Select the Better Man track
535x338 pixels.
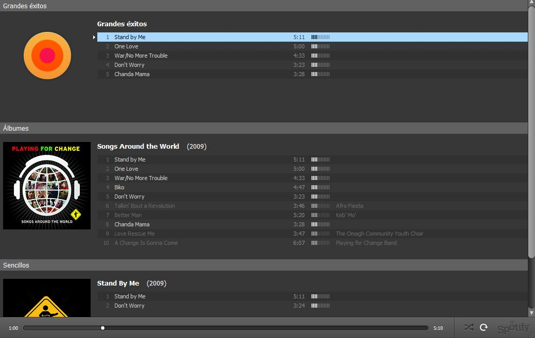[312, 215]
